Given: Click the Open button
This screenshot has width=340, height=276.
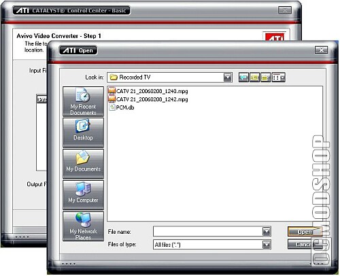Looking at the screenshot, I should [305, 232].
